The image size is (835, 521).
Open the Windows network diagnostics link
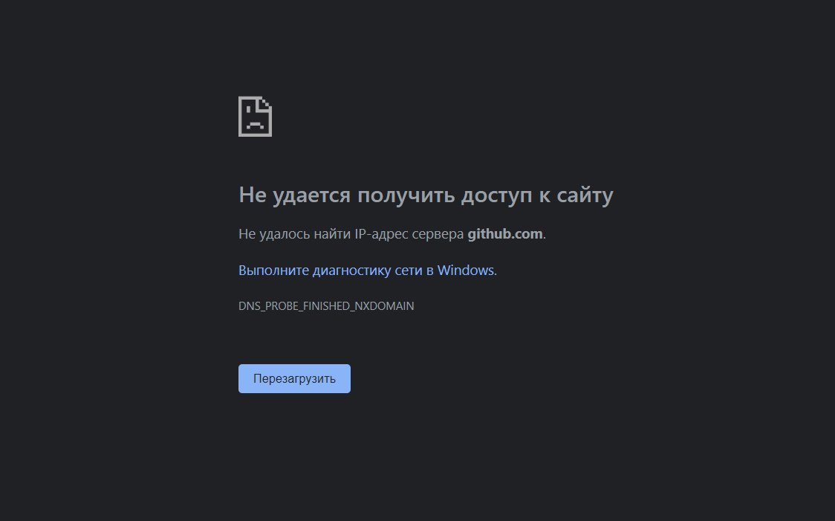[366, 271]
